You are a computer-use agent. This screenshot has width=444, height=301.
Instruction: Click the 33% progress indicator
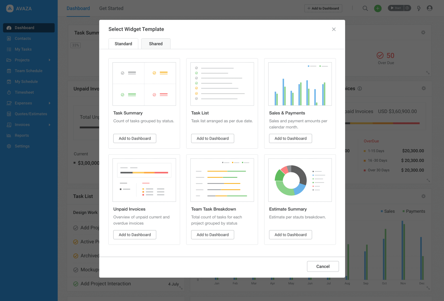click(x=75, y=45)
